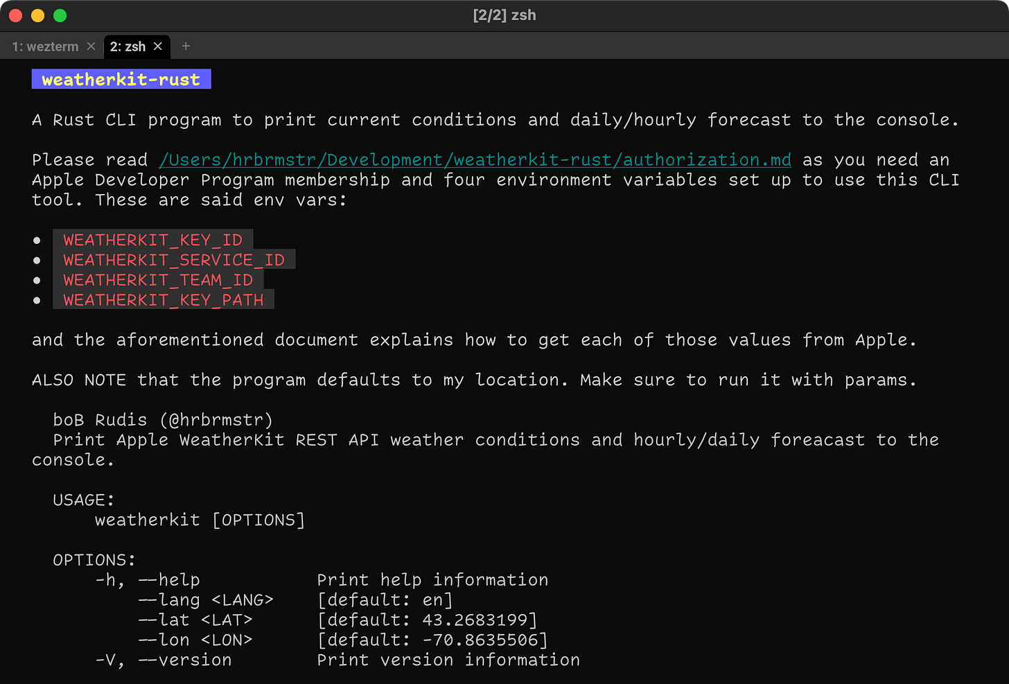Click the weatherkit-rust heading
Viewport: 1009px width, 684px height.
121,80
